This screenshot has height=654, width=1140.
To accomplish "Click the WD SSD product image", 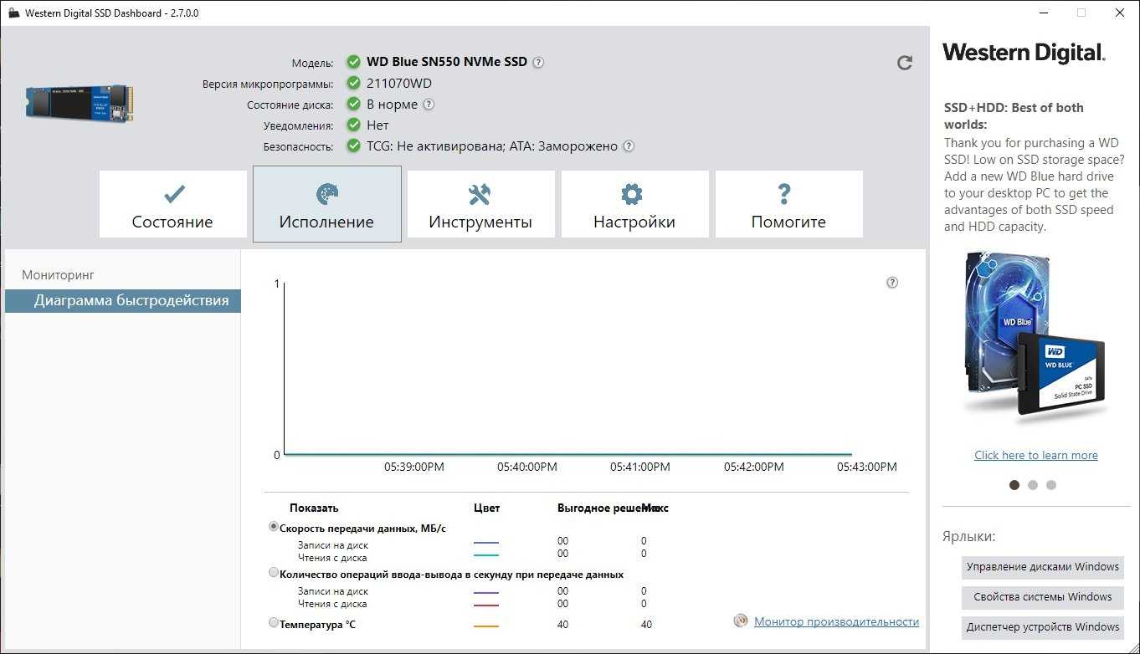I will tap(80, 102).
